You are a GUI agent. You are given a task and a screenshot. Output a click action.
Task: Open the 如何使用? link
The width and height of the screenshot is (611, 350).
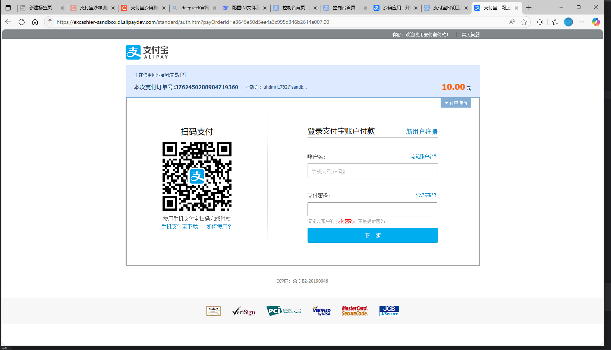pos(219,226)
